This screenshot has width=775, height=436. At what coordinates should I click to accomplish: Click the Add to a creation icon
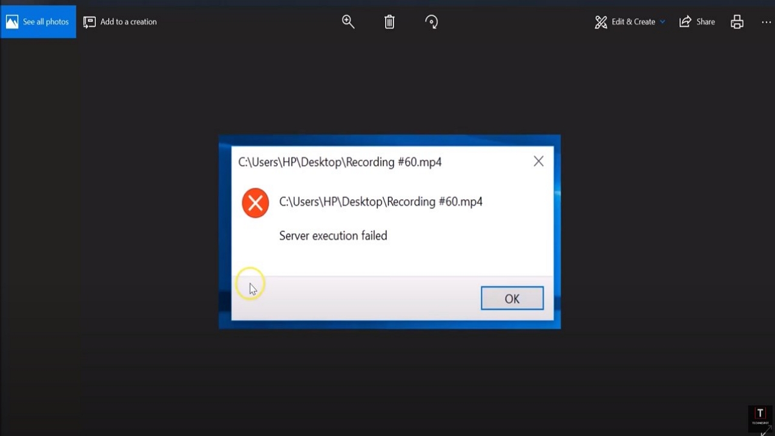(x=90, y=22)
